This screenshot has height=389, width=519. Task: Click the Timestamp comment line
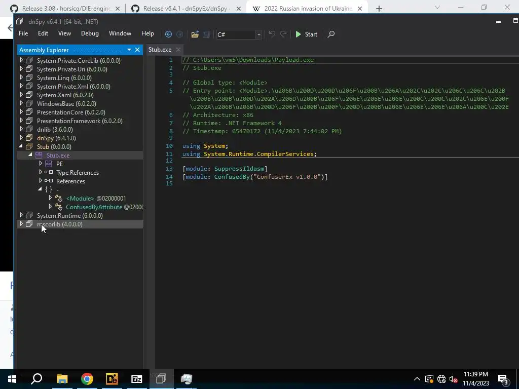(x=262, y=131)
